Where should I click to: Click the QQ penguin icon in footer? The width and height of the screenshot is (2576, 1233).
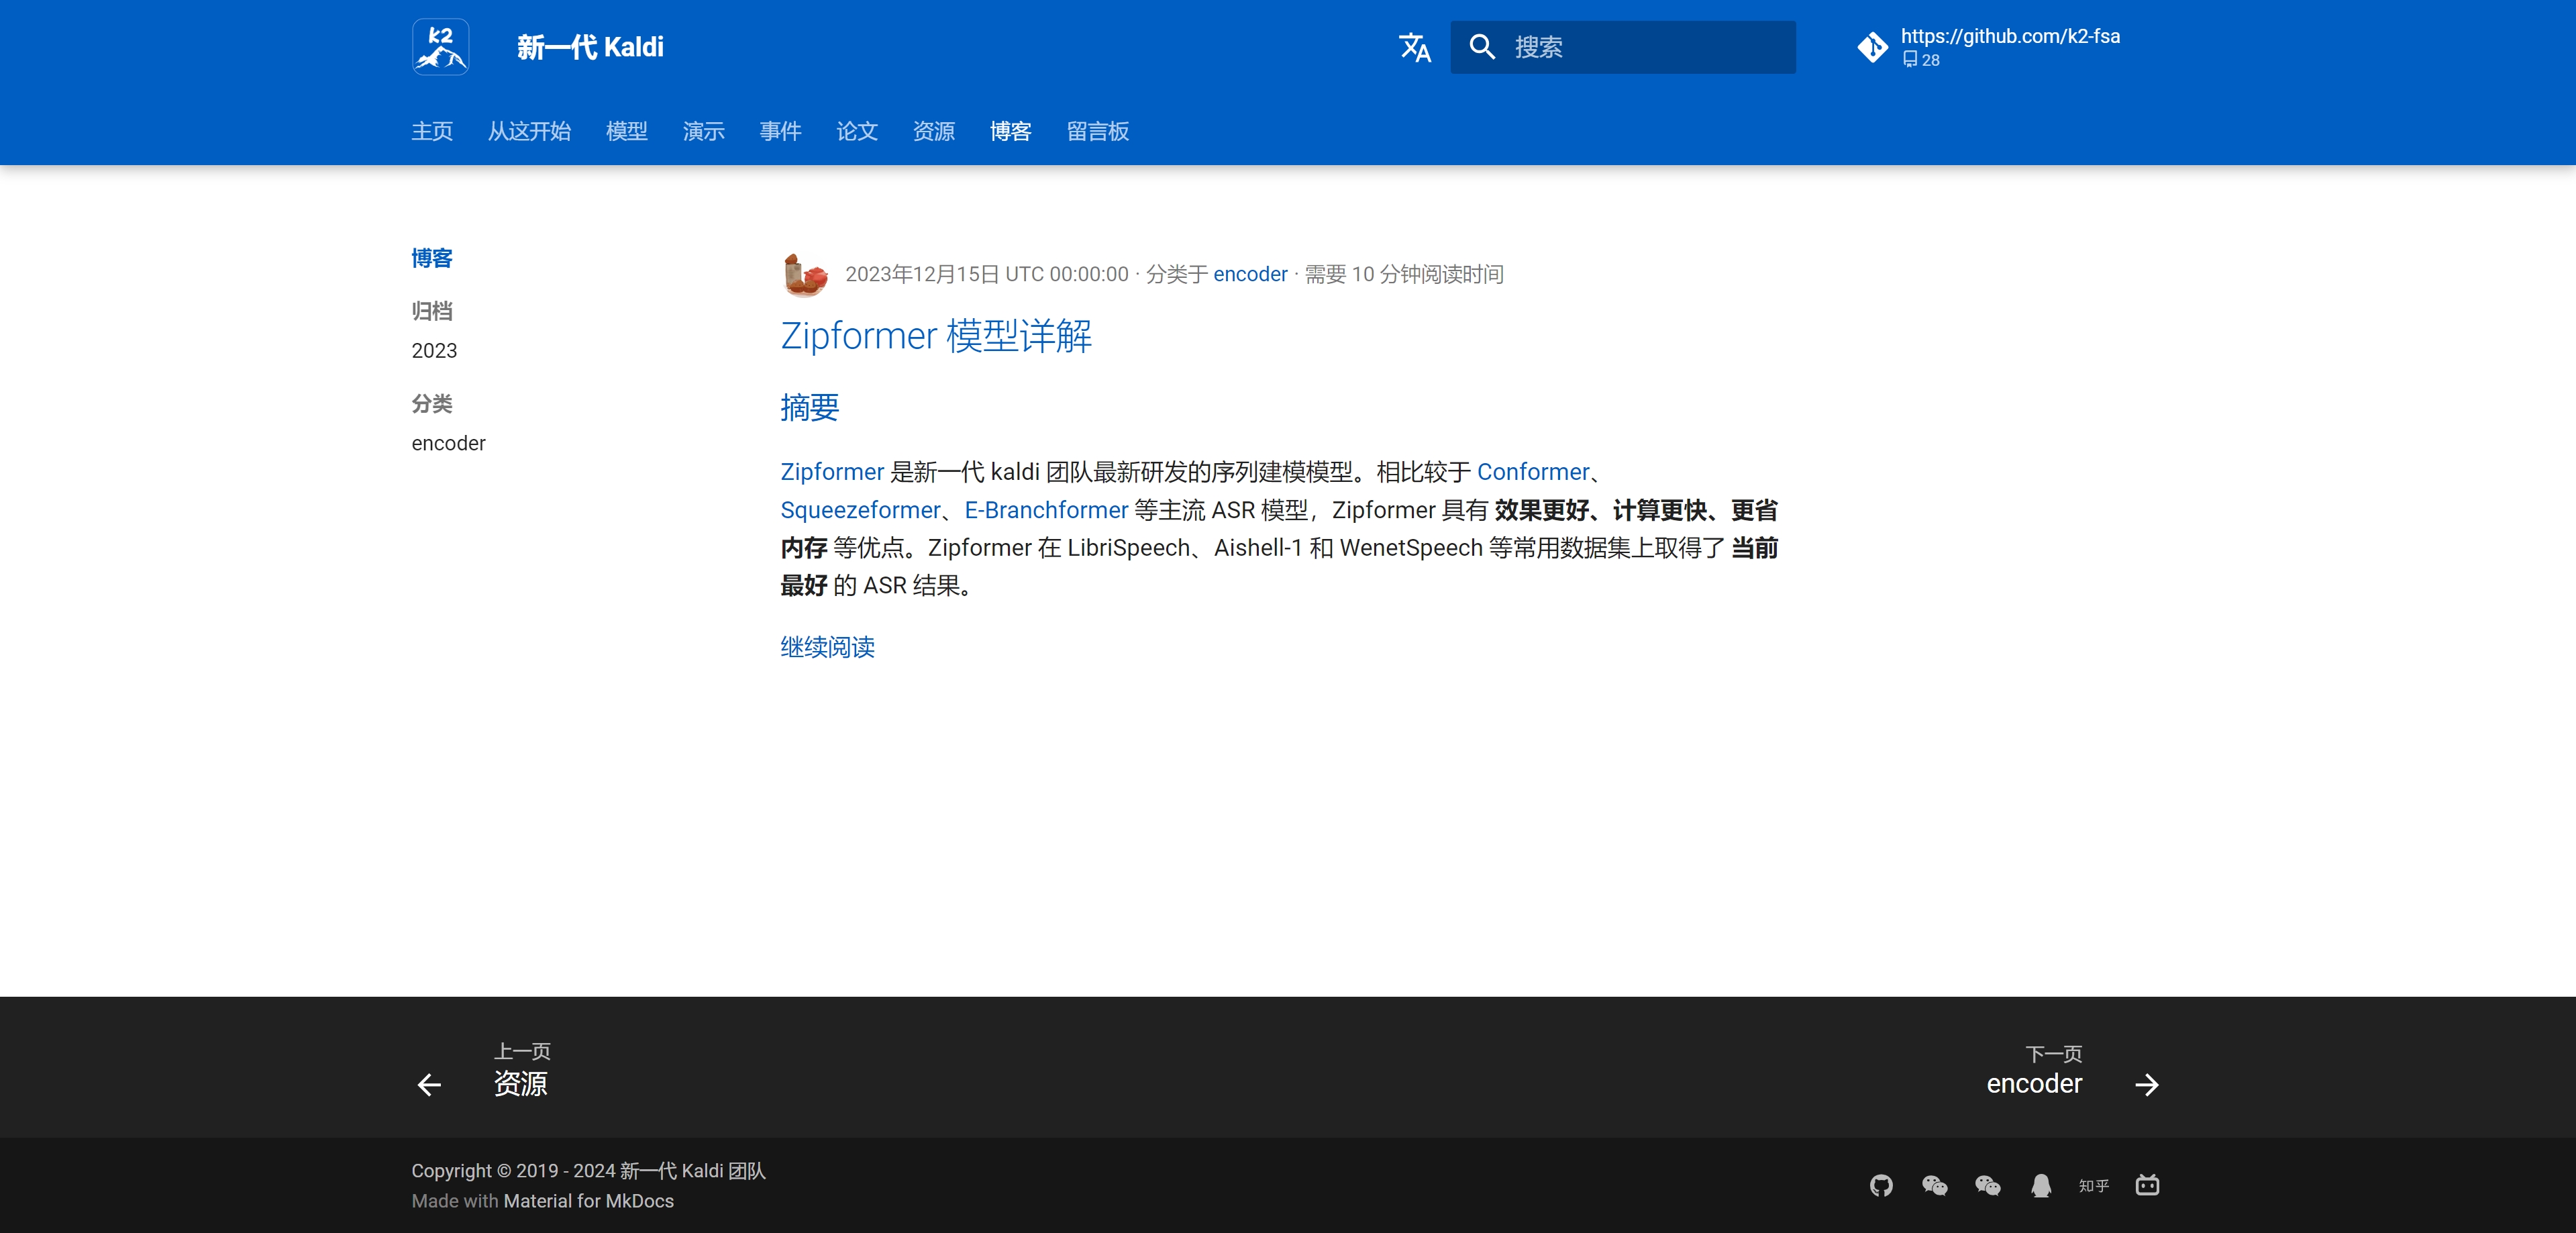(x=2041, y=1185)
